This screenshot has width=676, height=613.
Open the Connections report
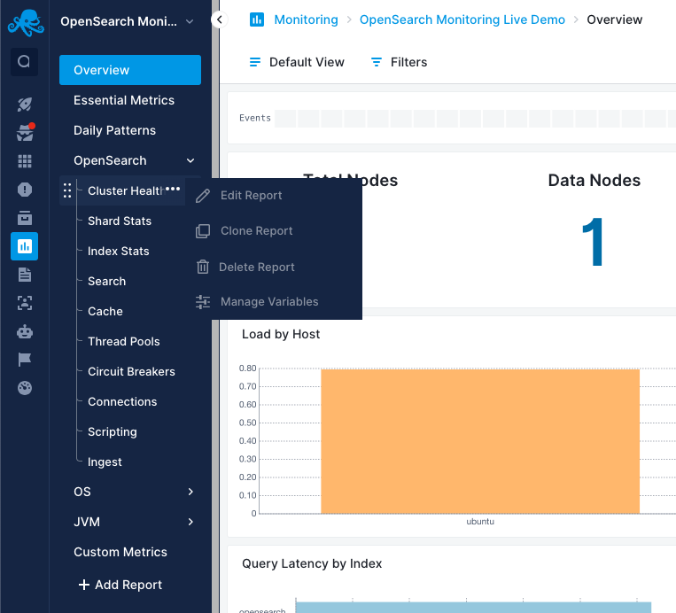coord(122,402)
